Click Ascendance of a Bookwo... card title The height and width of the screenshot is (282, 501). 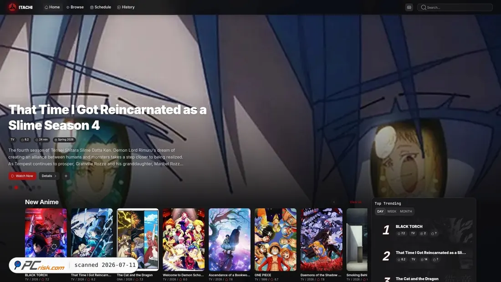tap(230, 275)
